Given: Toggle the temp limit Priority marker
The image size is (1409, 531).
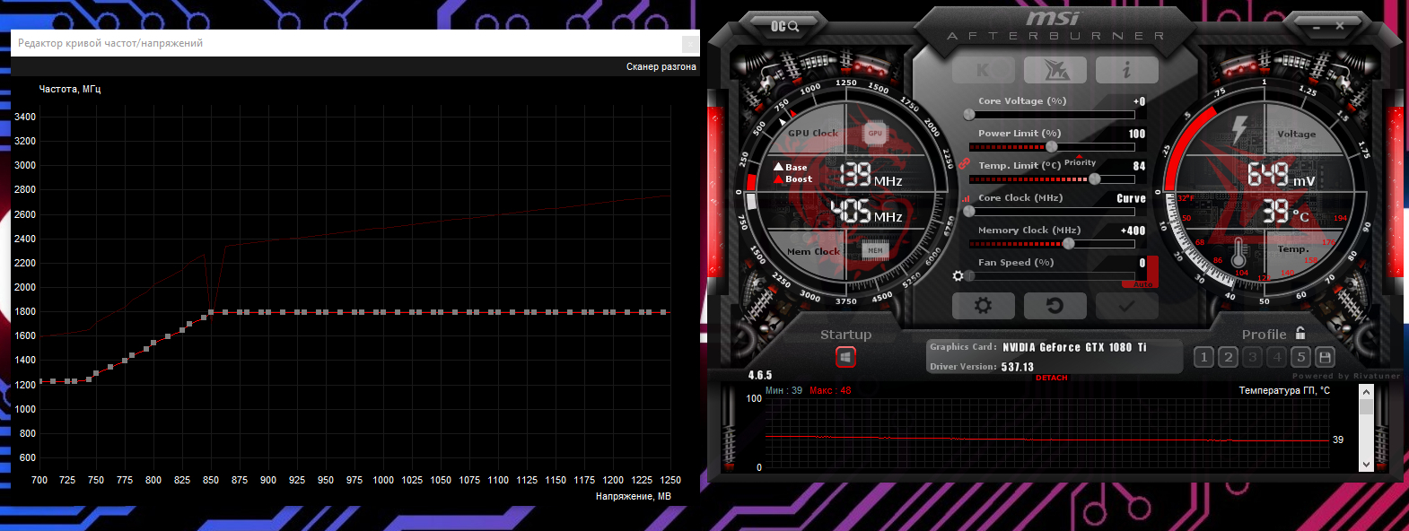Looking at the screenshot, I should point(1080,161).
